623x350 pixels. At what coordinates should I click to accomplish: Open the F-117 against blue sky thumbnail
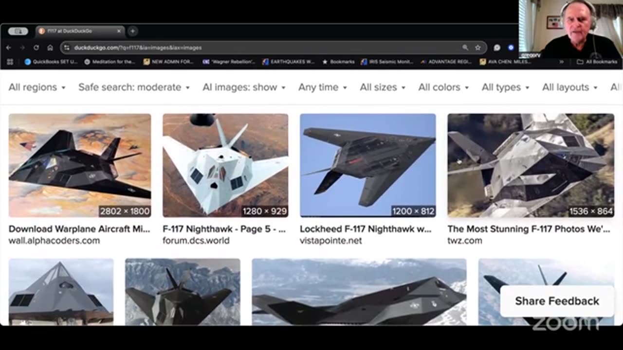368,165
